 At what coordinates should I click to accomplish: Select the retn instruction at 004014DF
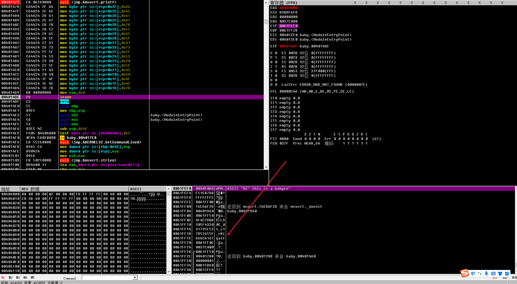pyautogui.click(x=65, y=102)
